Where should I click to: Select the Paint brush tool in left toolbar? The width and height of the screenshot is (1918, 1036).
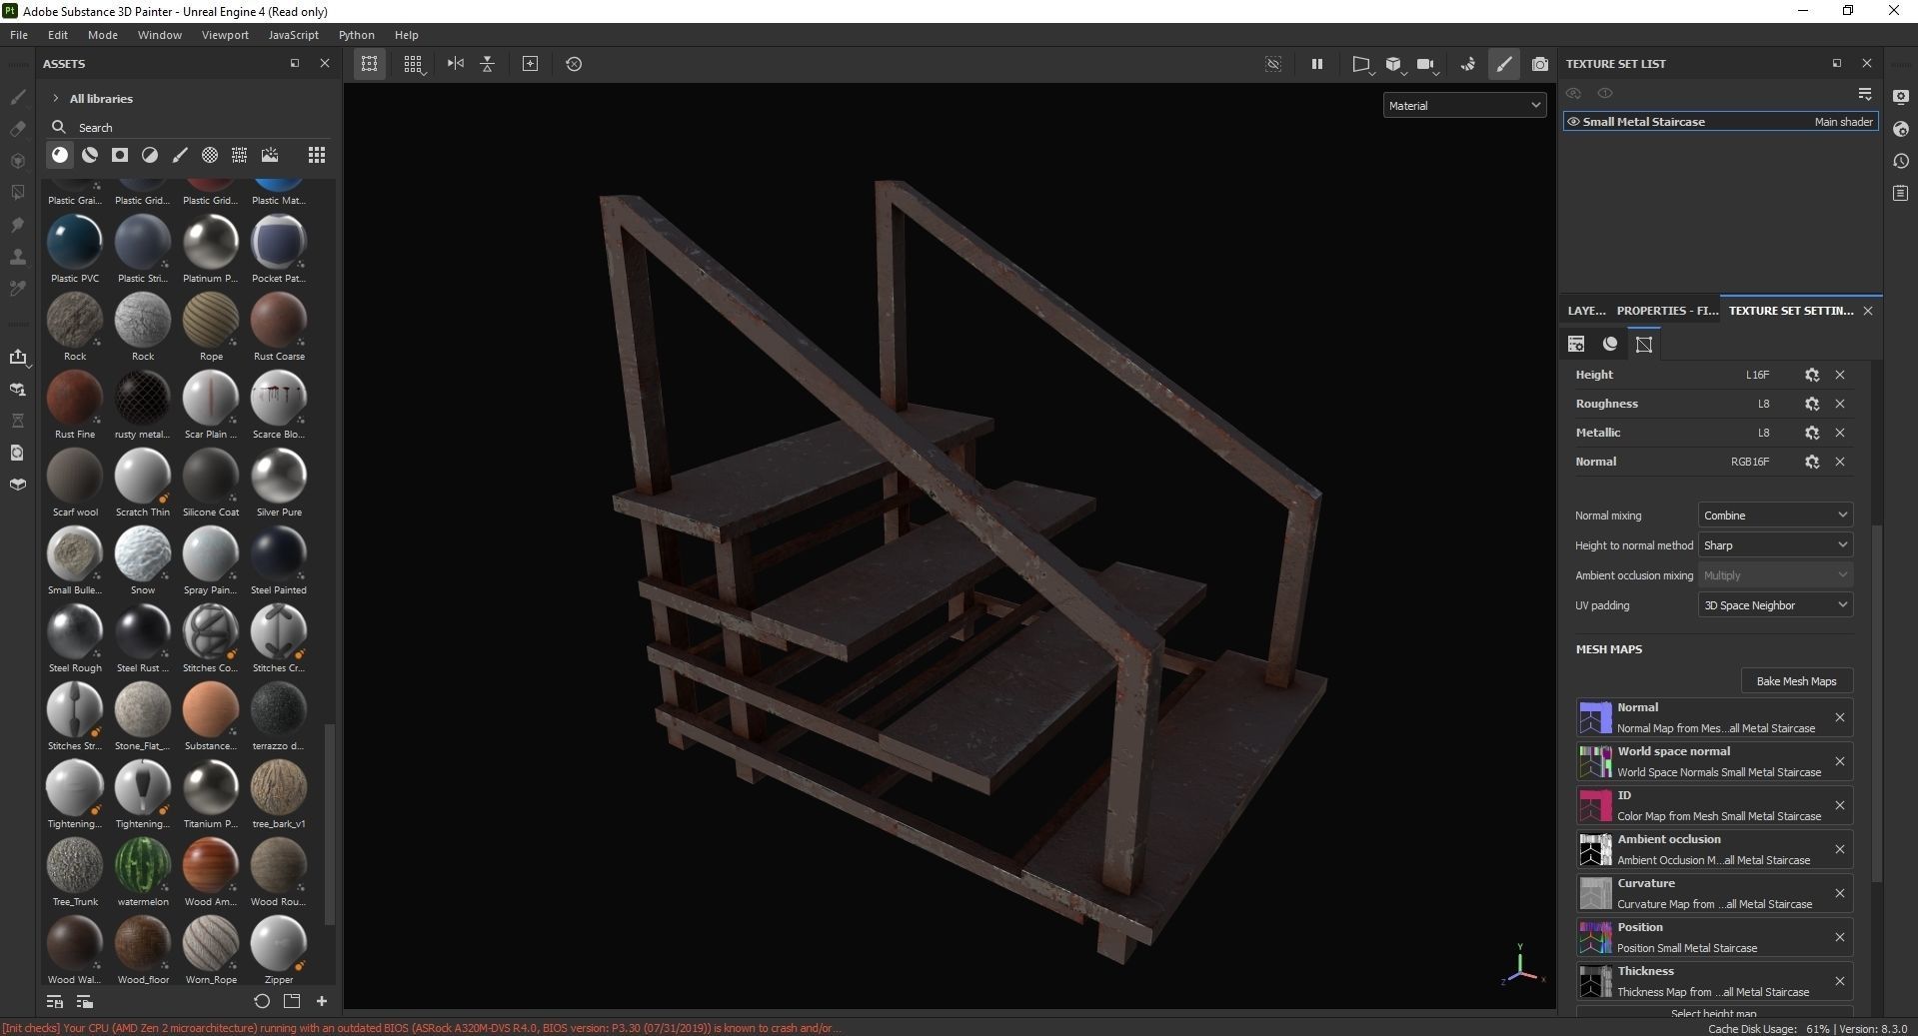17,97
